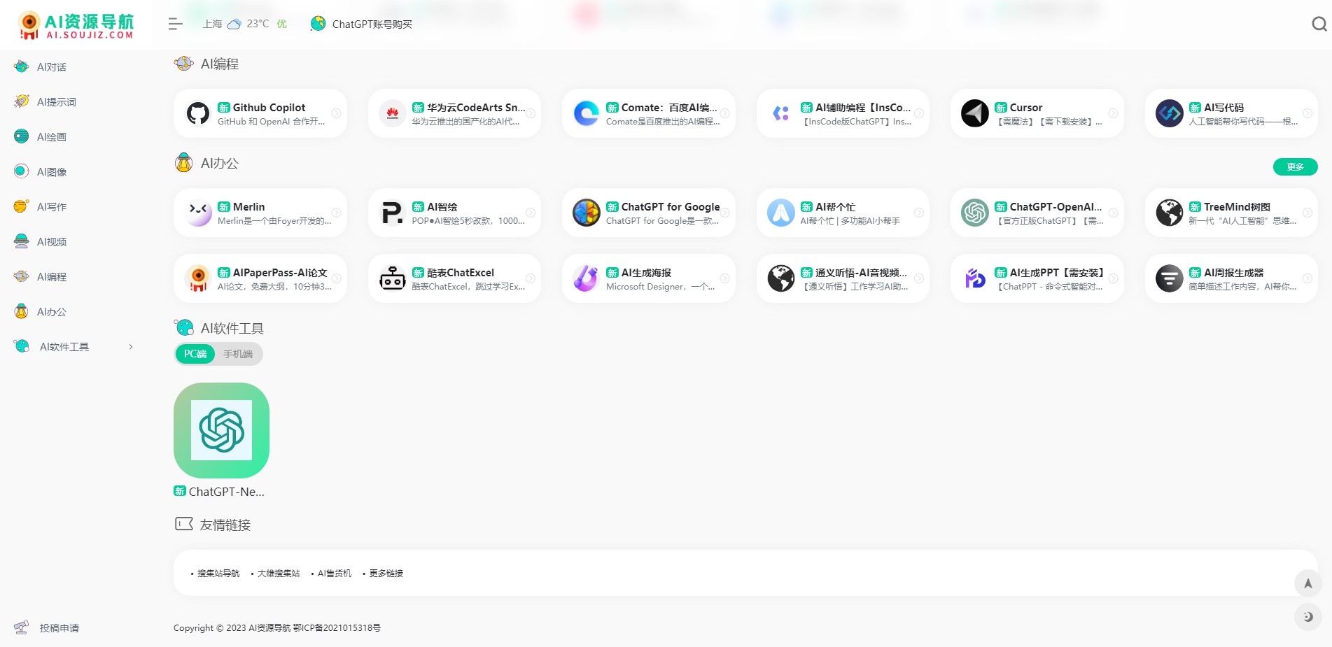Select the PC端 tab

coord(195,355)
